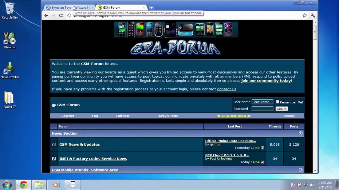View the gsmfun user profile
Screen dimensions: 339x190
click(216, 144)
